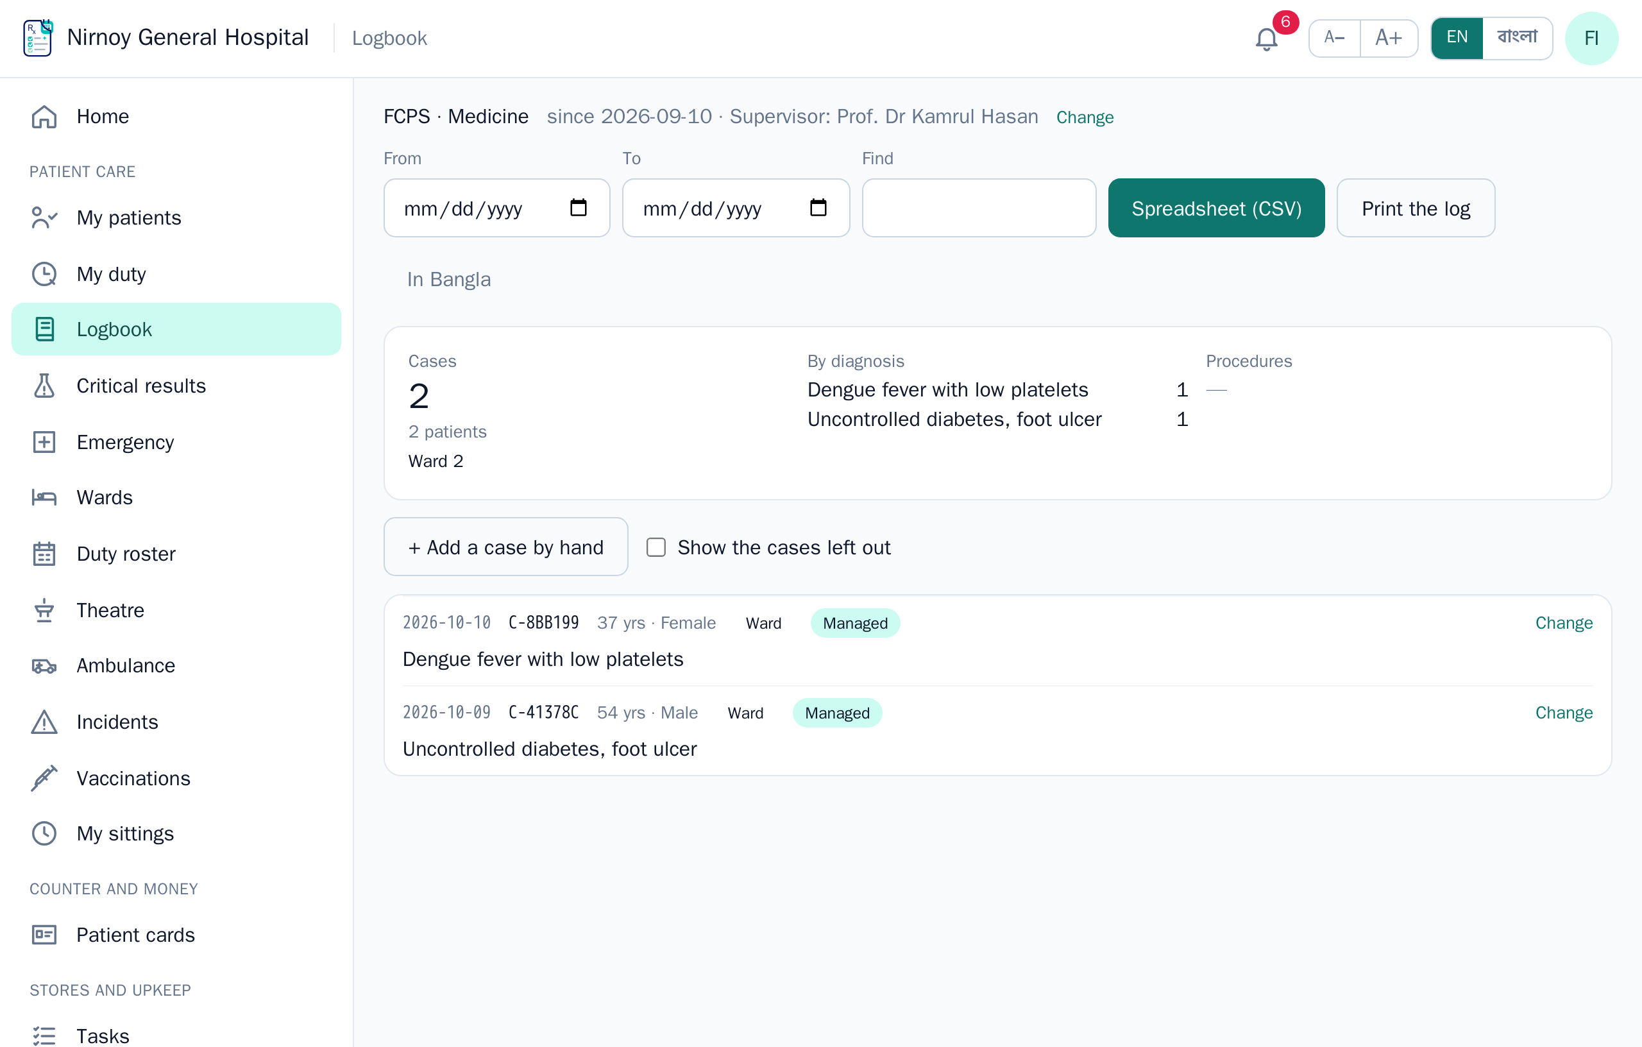The height and width of the screenshot is (1047, 1642).
Task: Focus the Find search field
Action: point(979,208)
